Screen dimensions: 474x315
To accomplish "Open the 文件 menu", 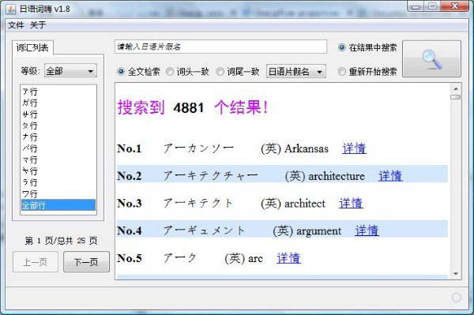I will pos(16,25).
